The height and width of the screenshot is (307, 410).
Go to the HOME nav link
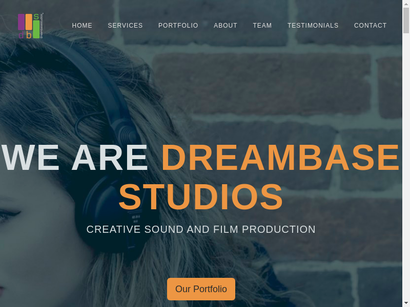pos(82,25)
